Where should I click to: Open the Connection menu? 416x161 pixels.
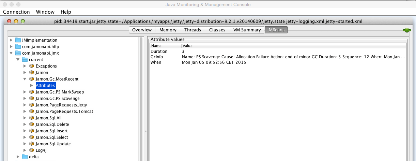[16, 12]
